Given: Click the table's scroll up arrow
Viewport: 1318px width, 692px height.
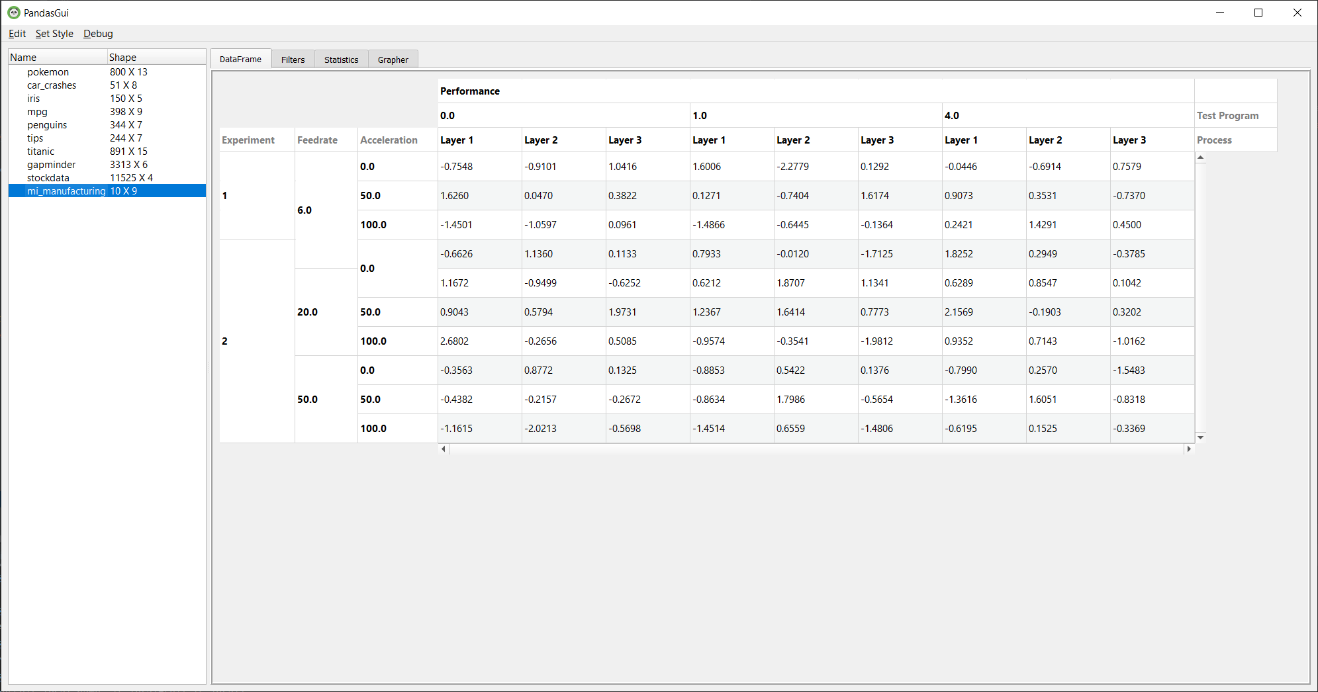Looking at the screenshot, I should coord(1200,157).
